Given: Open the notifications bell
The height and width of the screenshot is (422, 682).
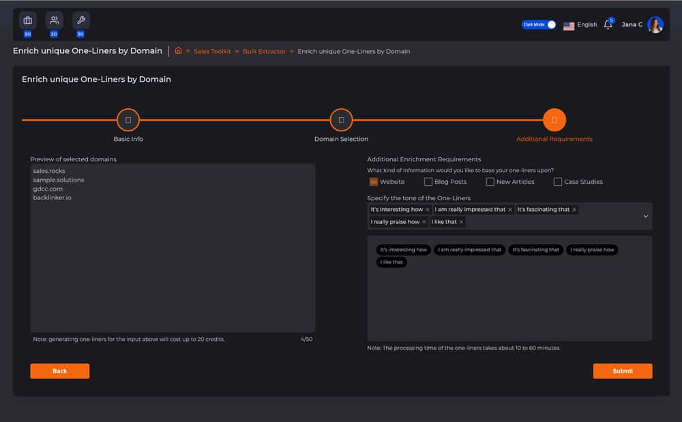Looking at the screenshot, I should (x=608, y=25).
